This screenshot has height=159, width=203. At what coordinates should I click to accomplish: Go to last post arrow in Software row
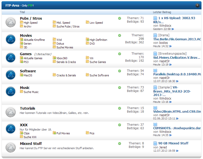click(x=177, y=81)
